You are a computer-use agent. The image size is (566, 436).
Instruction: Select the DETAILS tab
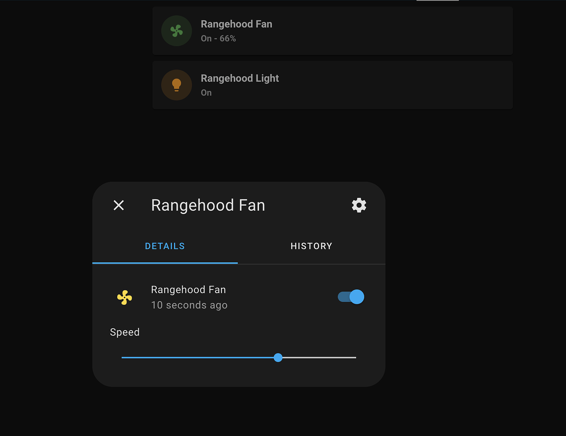click(x=165, y=245)
